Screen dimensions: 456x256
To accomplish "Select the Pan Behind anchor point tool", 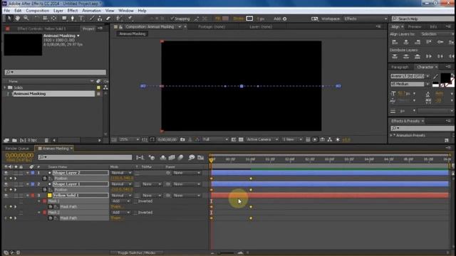I will coord(54,18).
